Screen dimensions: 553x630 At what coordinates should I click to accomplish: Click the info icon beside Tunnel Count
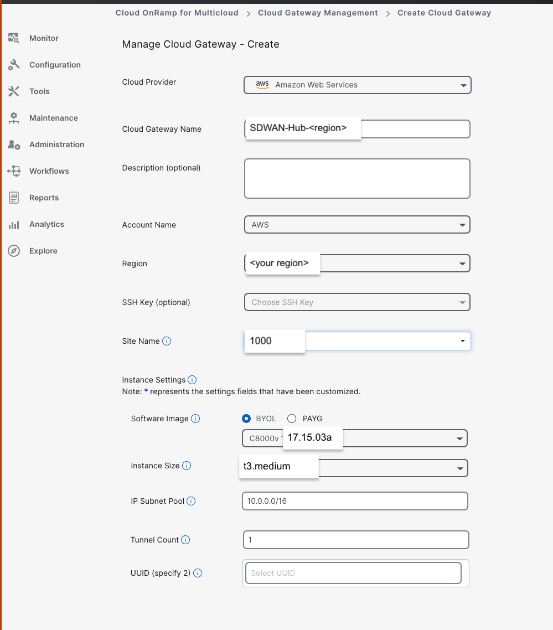tap(185, 540)
